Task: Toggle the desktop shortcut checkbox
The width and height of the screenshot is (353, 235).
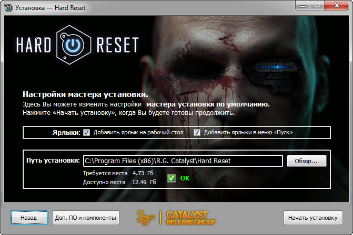Action: pyautogui.click(x=86, y=132)
